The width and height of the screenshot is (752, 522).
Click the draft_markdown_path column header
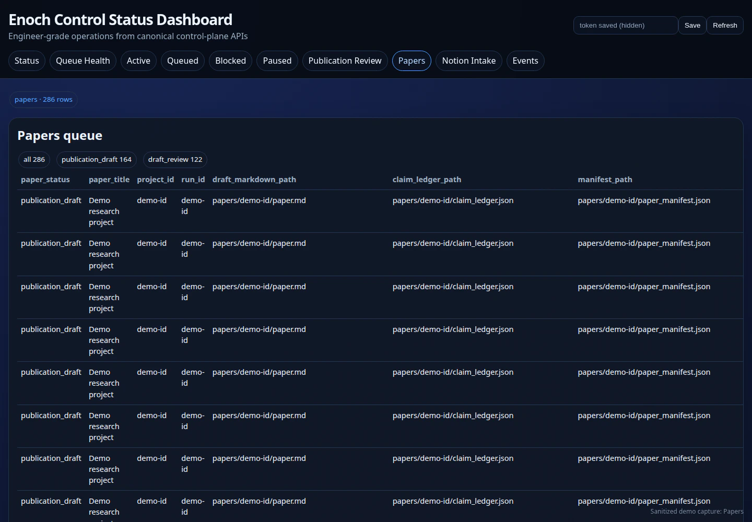[254, 180]
